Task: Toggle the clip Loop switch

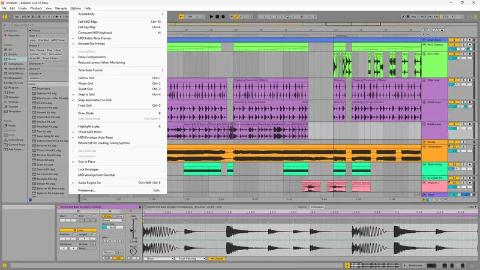Action: (79, 230)
